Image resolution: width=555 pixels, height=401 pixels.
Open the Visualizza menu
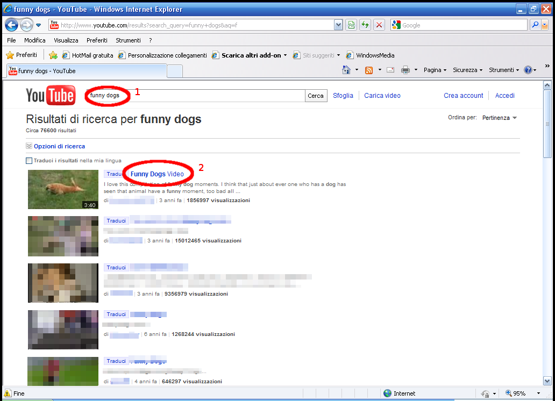(66, 40)
